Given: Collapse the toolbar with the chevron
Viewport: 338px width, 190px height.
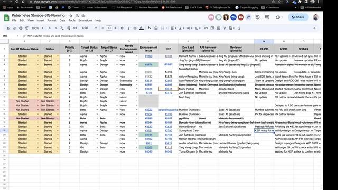Looking at the screenshot, I should pyautogui.click(x=314, y=28).
